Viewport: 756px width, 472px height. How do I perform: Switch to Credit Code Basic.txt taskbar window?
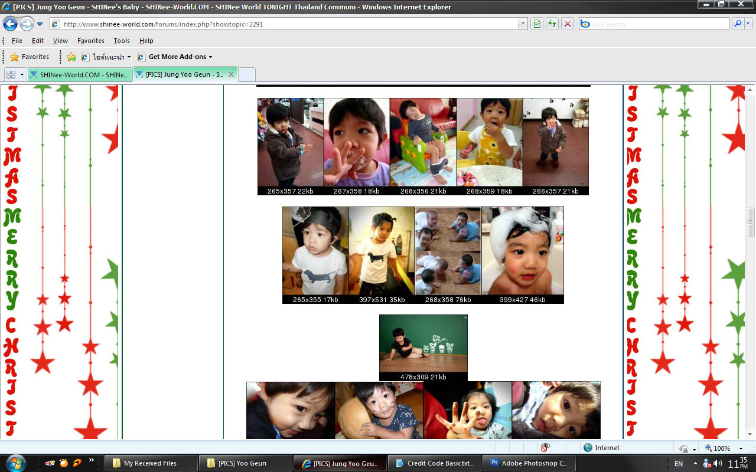(x=435, y=463)
